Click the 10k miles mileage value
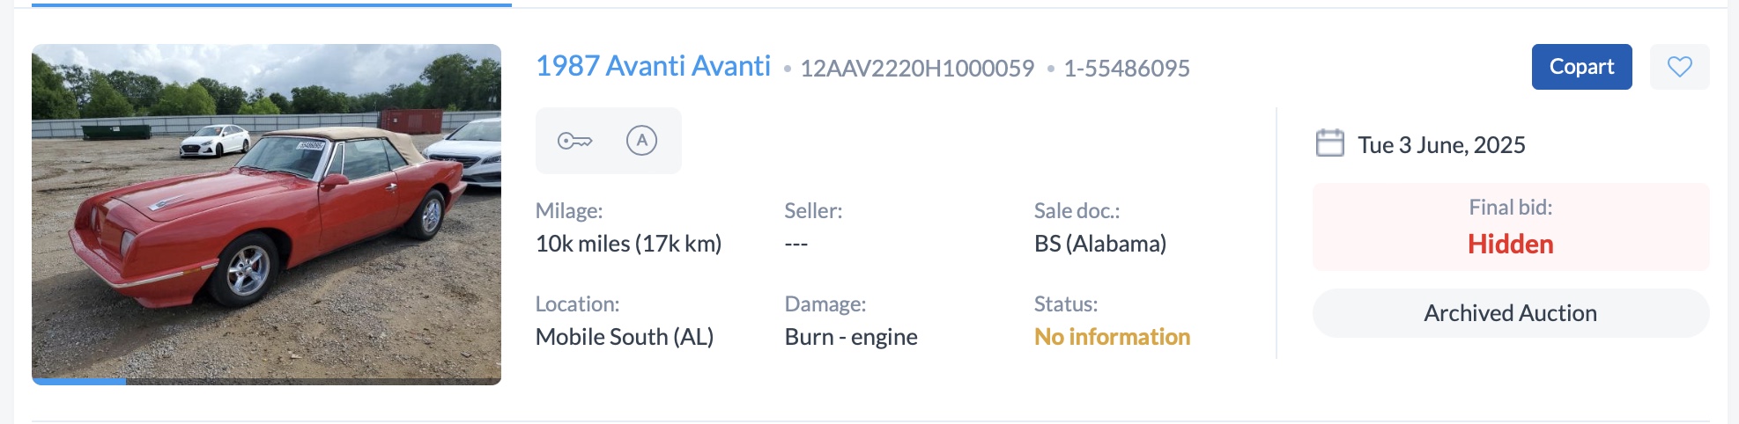The image size is (1739, 424). [627, 244]
